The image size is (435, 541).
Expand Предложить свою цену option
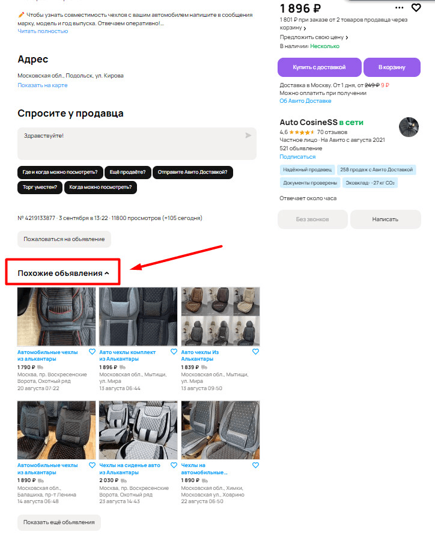point(347,37)
